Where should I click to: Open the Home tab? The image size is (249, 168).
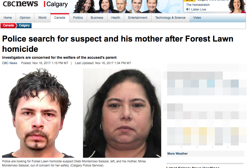[x=8, y=18]
